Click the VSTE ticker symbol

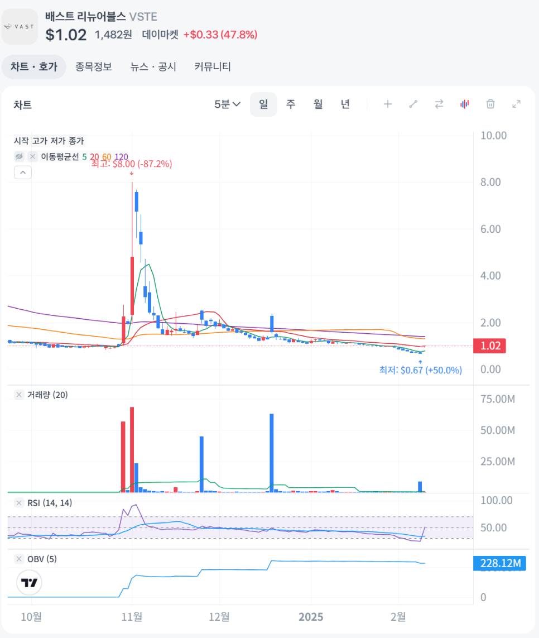click(x=143, y=17)
